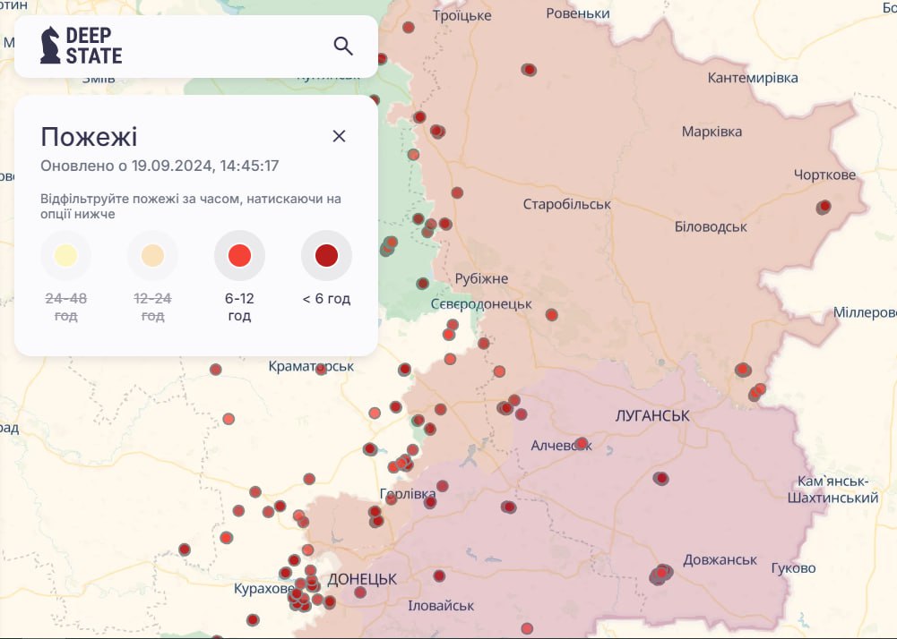Viewport: 897px width, 639px height.
Task: Click the Донецьк city label
Action: [x=362, y=579]
